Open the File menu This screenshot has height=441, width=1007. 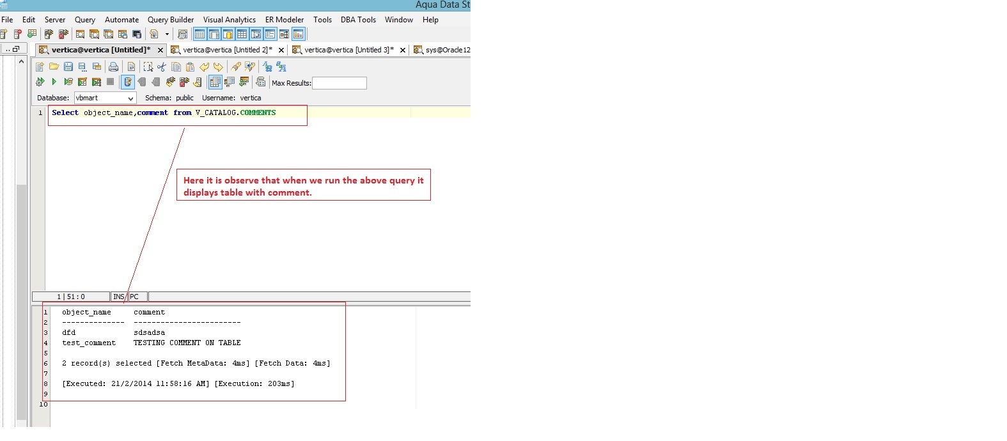tap(7, 20)
